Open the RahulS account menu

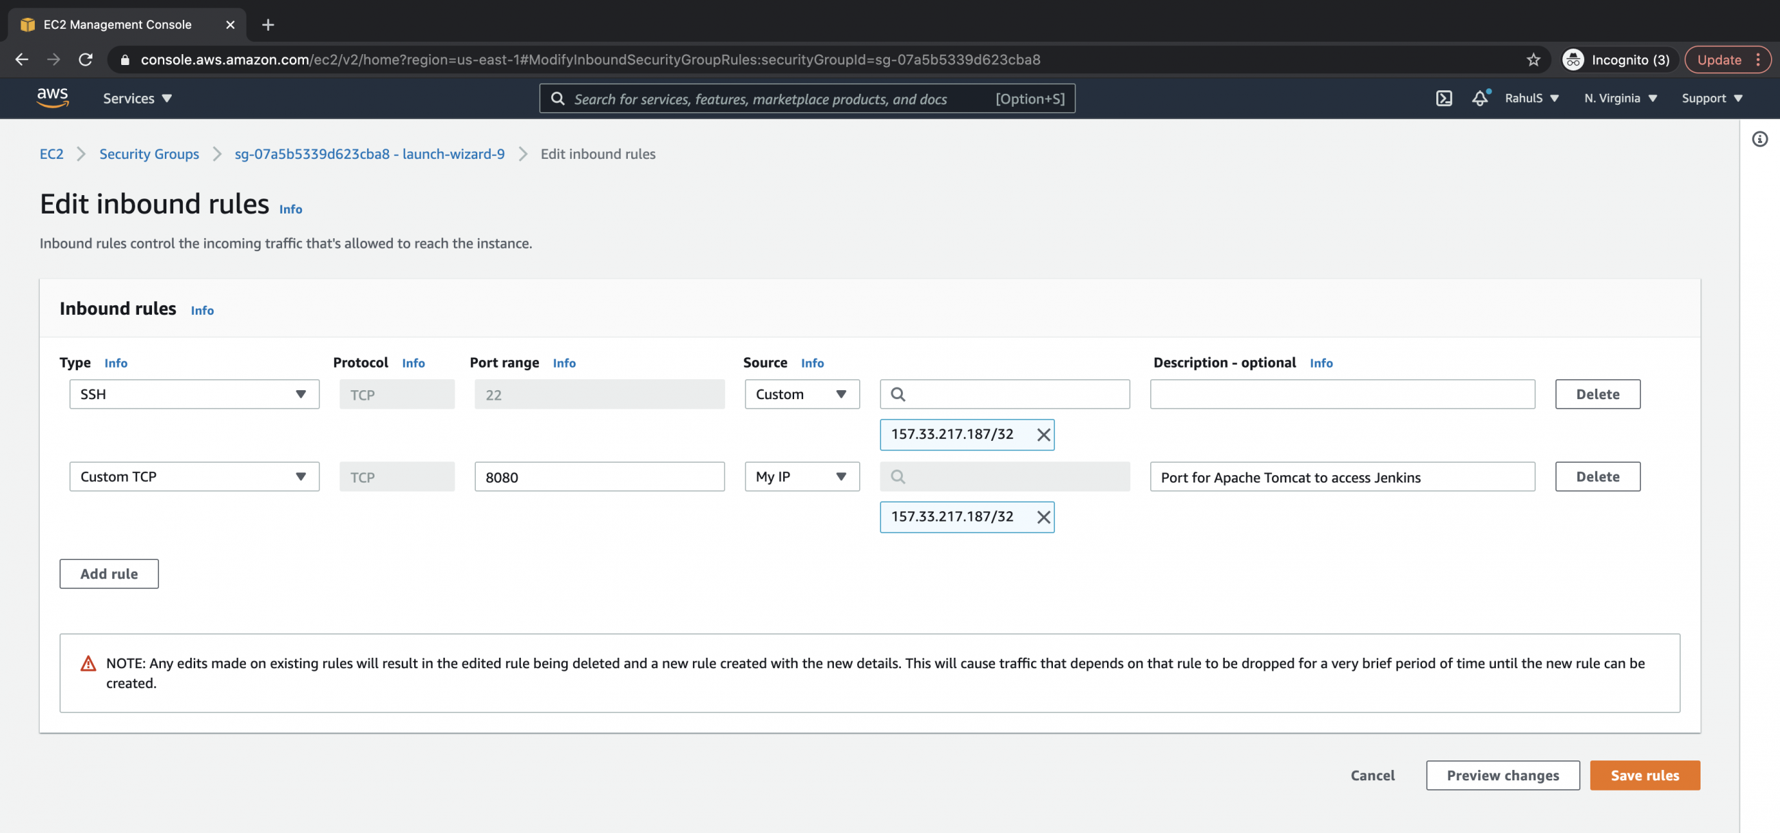(x=1531, y=98)
